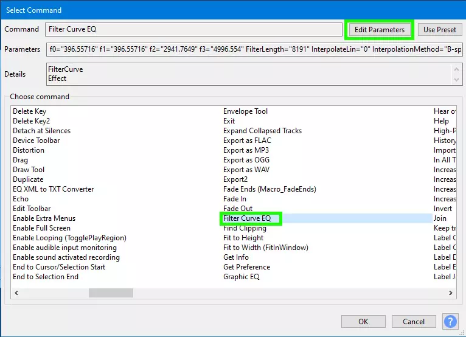466x337 pixels.
Task: Select the Fade Out command
Action: pyautogui.click(x=238, y=209)
